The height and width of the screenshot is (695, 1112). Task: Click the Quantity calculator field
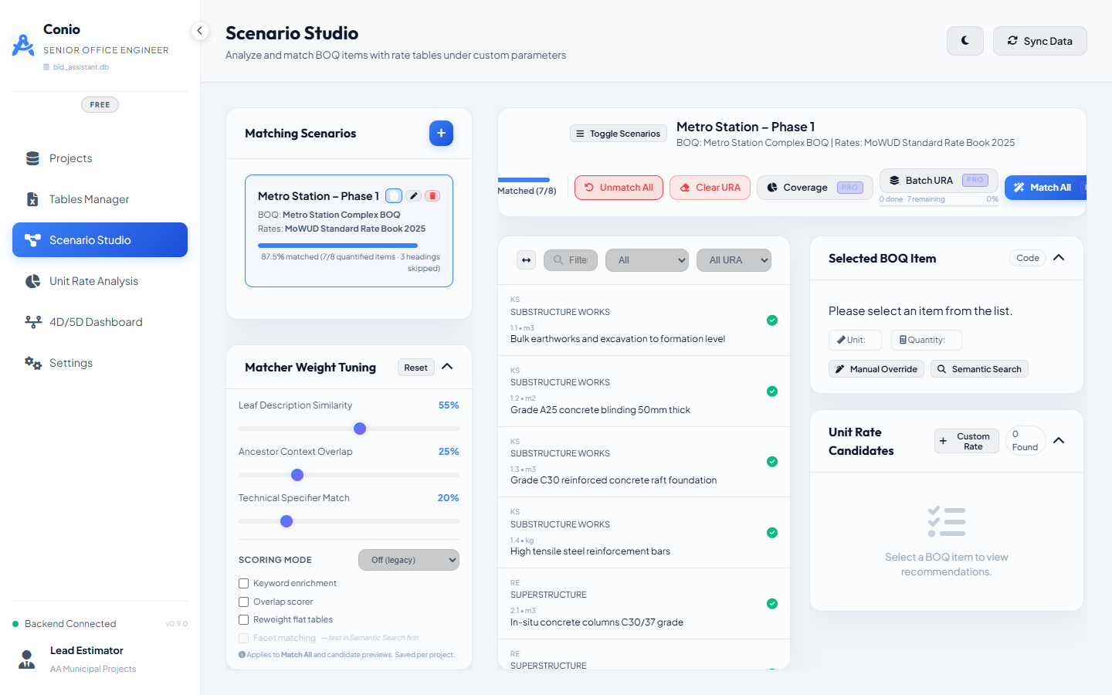(x=927, y=340)
